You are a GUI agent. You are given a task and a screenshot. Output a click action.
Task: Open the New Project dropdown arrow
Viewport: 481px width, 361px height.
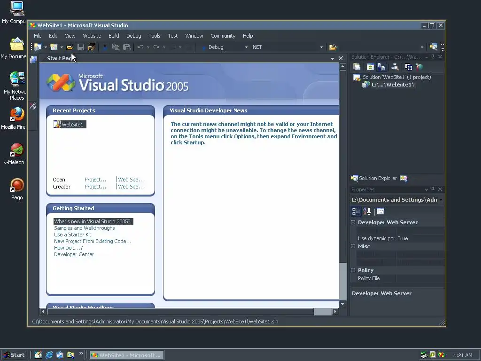coord(46,47)
